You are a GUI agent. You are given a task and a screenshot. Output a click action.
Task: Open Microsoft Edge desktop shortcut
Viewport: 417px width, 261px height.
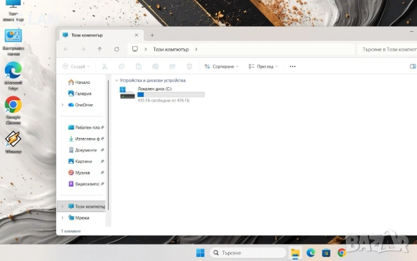pos(13,72)
